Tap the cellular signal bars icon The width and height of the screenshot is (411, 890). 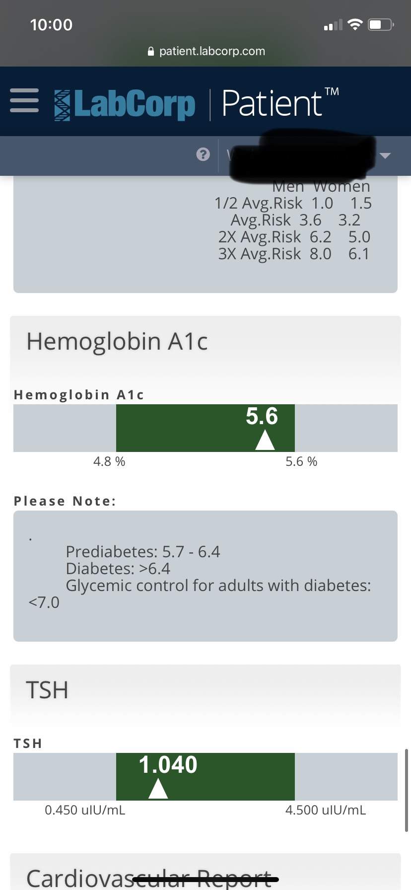pyautogui.click(x=333, y=25)
